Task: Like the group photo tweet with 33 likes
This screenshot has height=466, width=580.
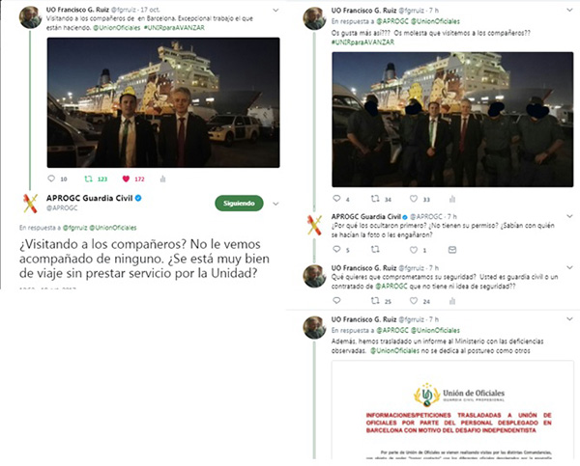Action: pyautogui.click(x=414, y=199)
